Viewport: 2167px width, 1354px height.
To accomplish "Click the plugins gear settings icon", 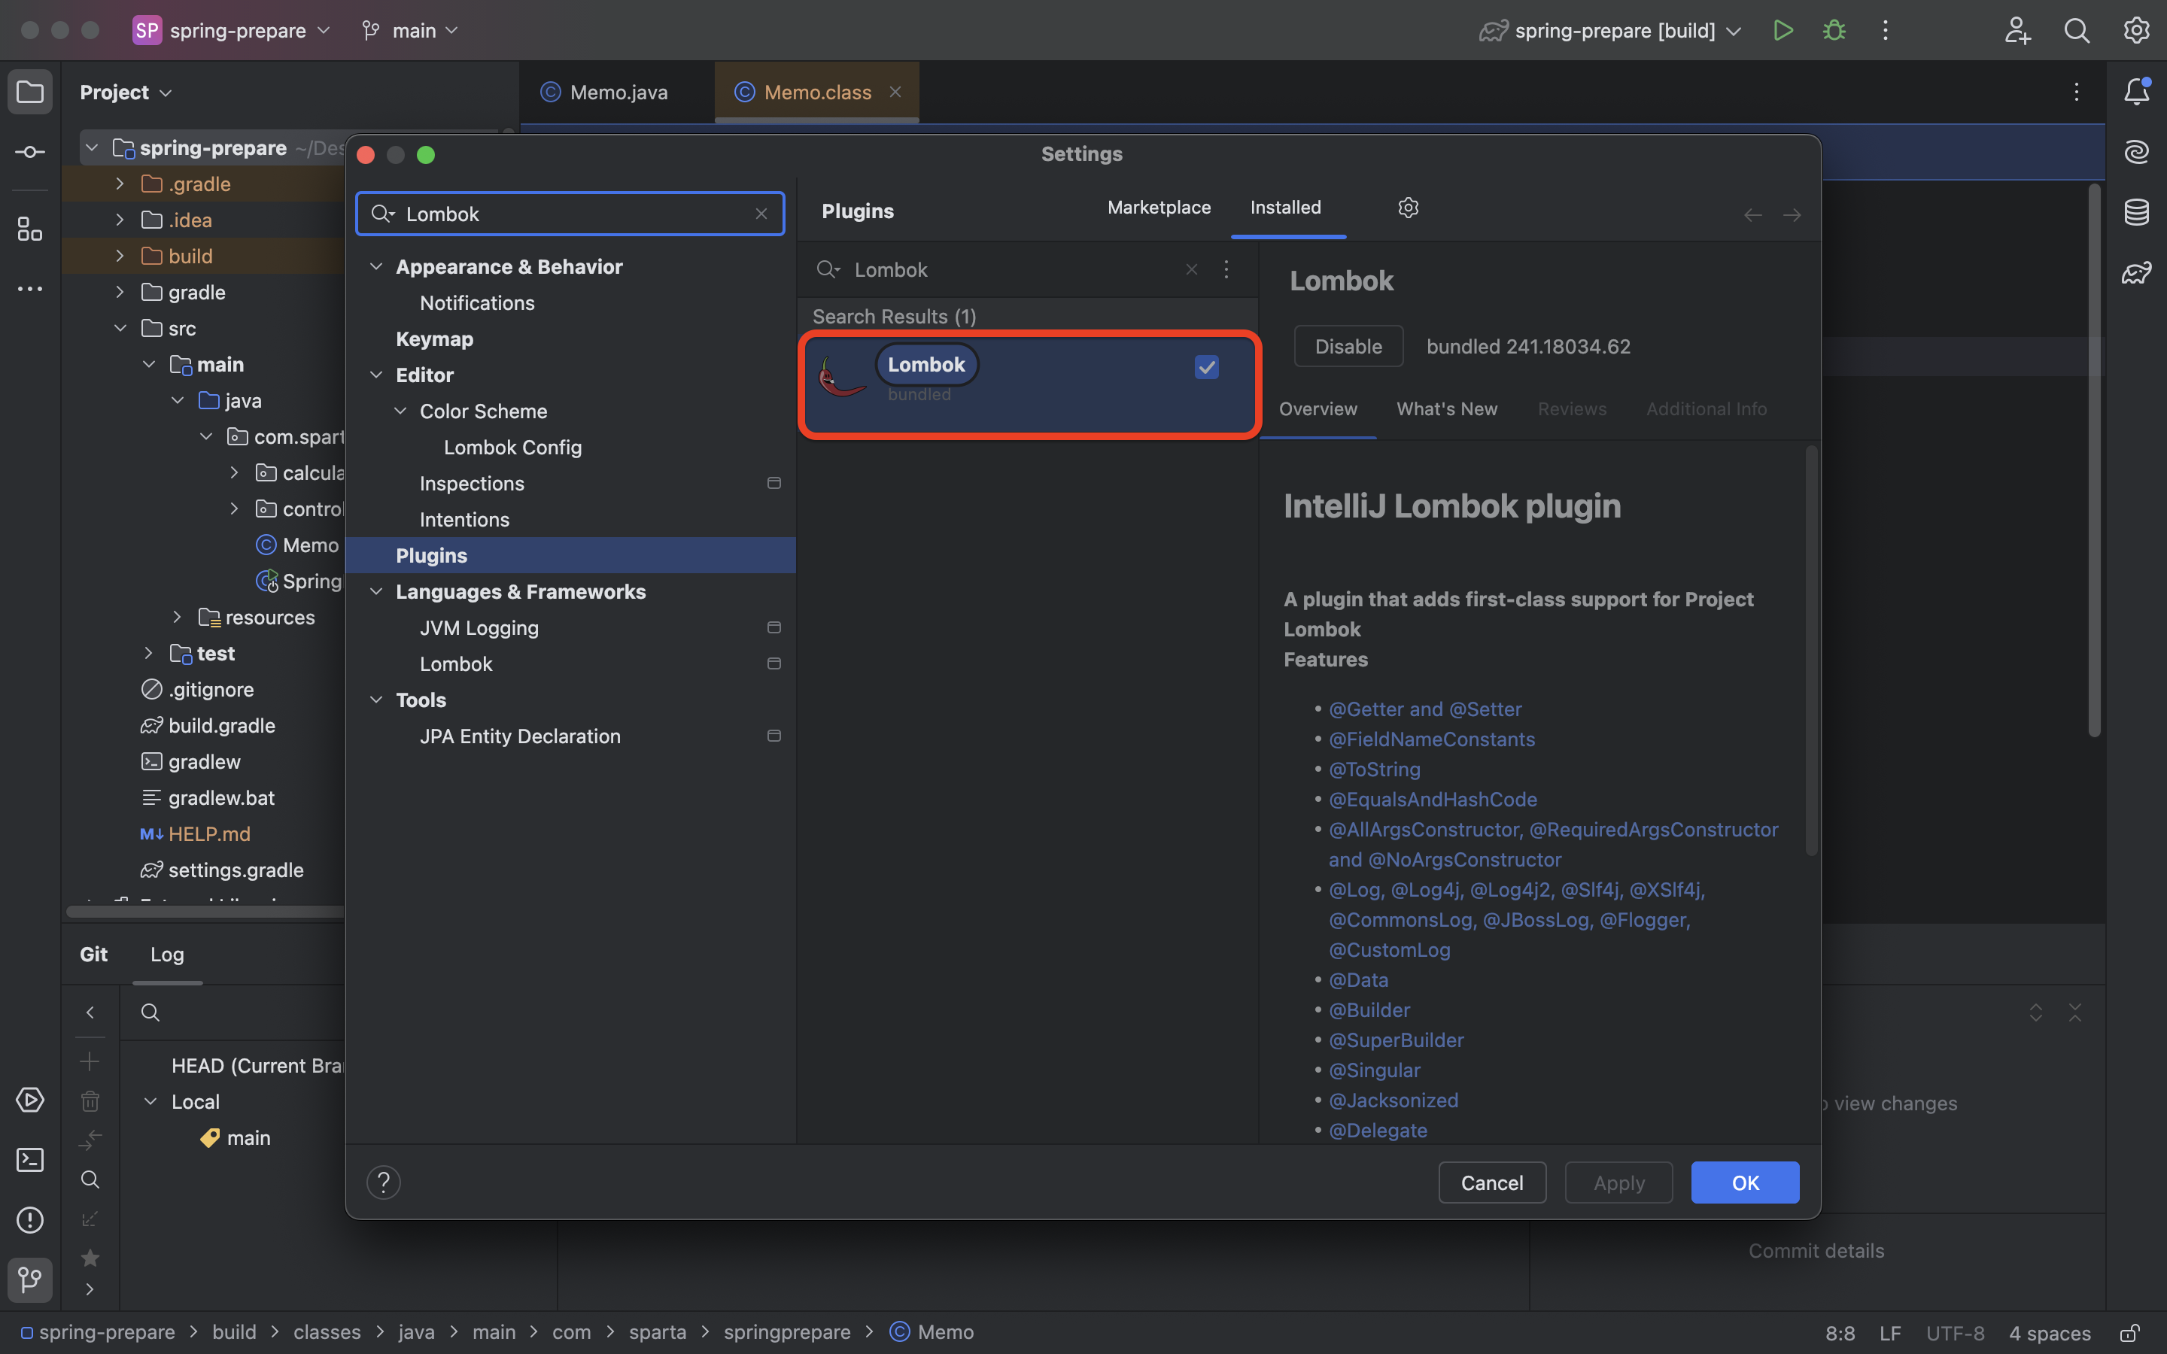I will point(1408,208).
